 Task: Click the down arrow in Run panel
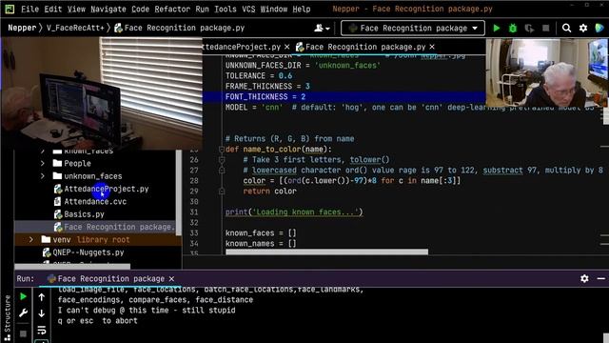[42, 313]
